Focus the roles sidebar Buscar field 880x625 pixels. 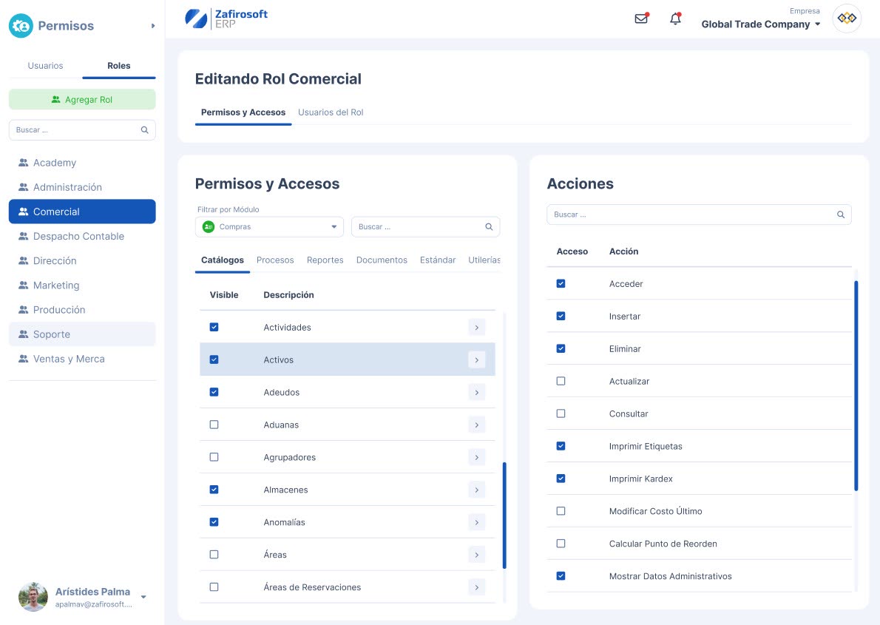coord(82,129)
